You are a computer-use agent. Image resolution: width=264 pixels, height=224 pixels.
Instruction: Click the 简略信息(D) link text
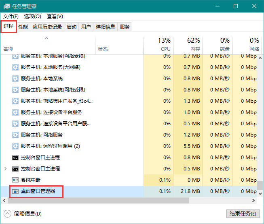pyautogui.click(x=28, y=214)
